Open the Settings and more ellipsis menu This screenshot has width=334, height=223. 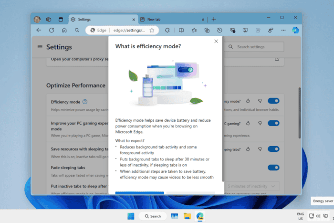coord(283,30)
